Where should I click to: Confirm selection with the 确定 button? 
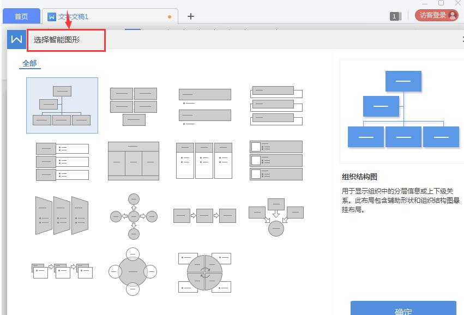click(404, 311)
